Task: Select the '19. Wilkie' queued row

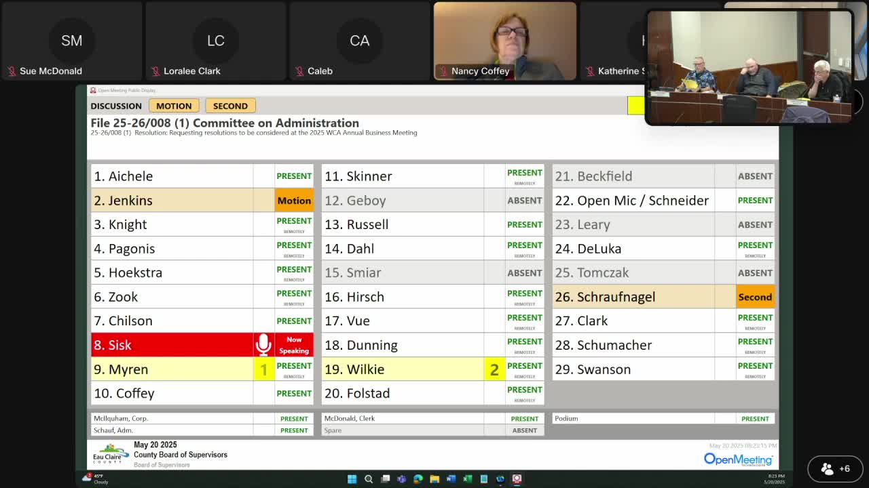Action: click(433, 369)
